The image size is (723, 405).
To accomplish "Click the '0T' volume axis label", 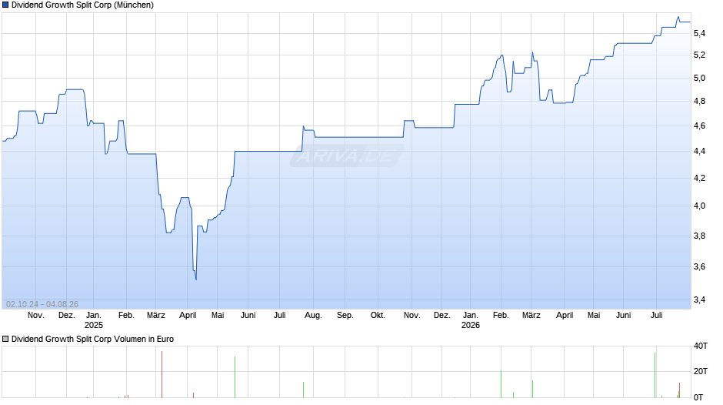I will click(698, 397).
